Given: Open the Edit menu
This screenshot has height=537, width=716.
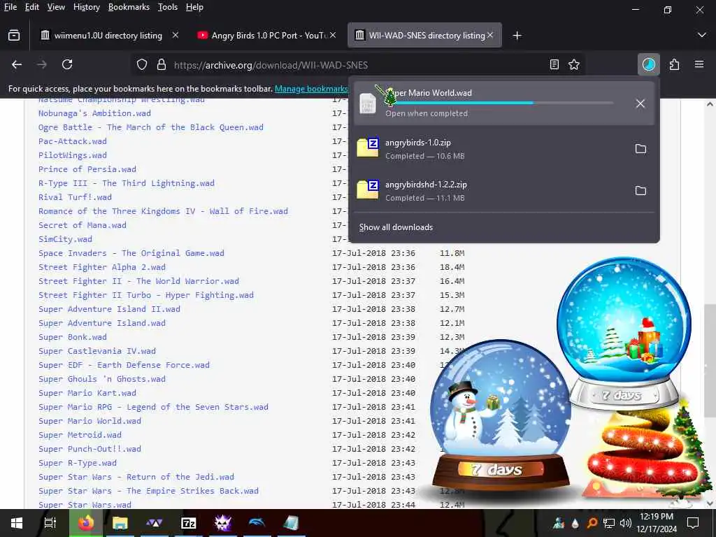Looking at the screenshot, I should 32,7.
